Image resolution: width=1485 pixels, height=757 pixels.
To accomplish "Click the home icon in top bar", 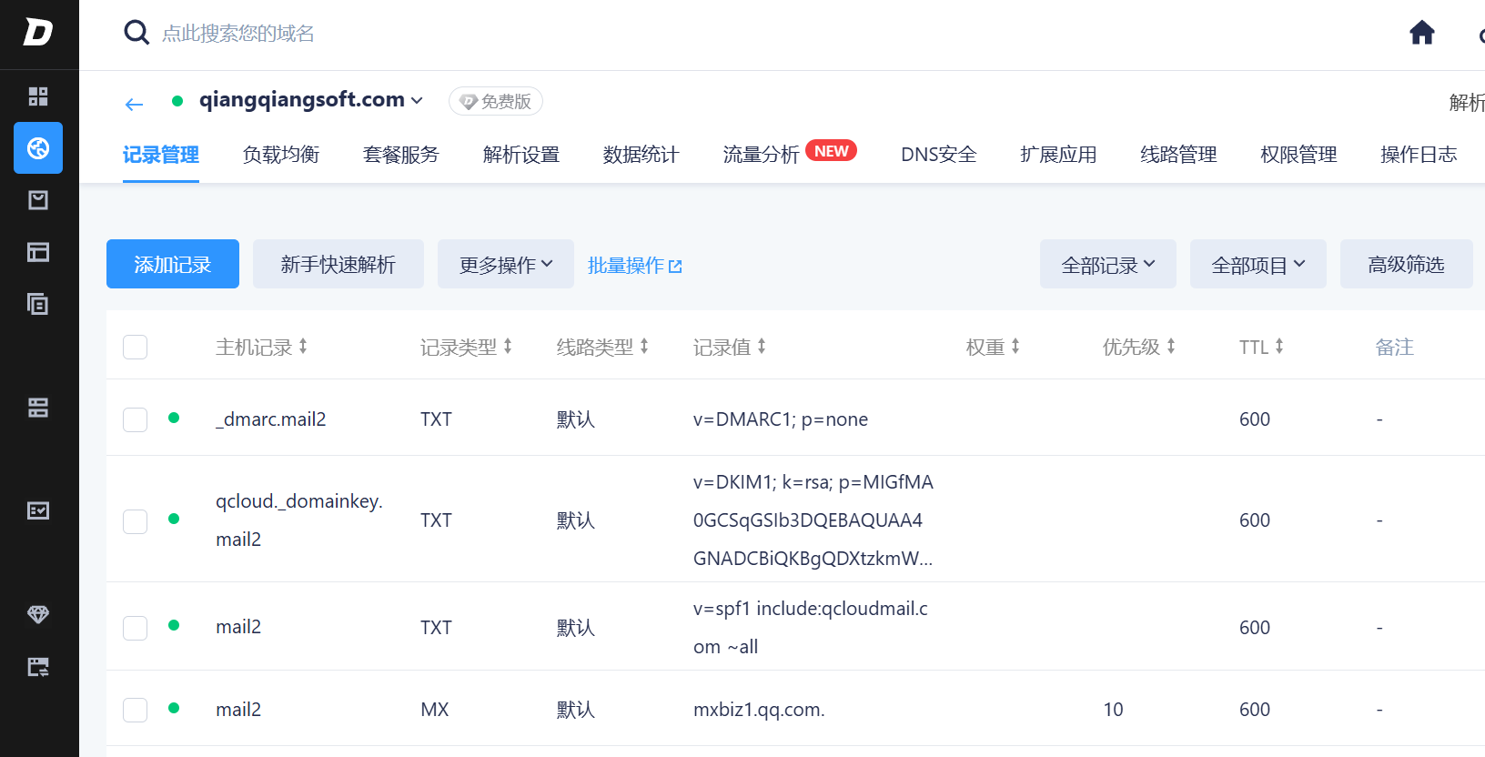I will point(1421,34).
